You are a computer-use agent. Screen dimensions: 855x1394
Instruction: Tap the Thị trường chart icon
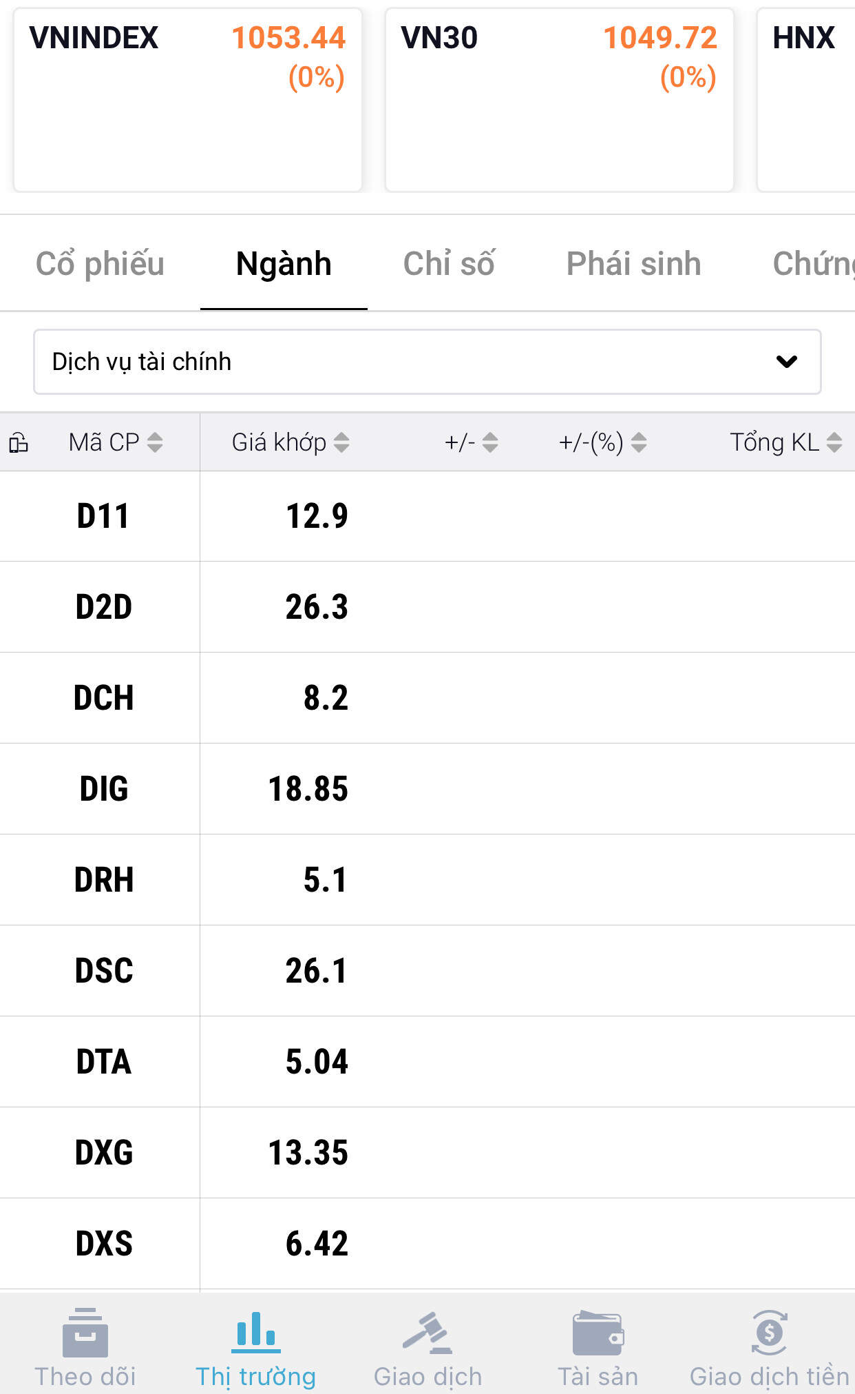255,1331
